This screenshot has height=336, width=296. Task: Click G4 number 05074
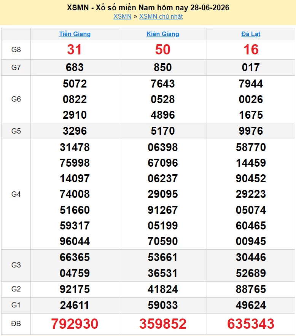pyautogui.click(x=251, y=210)
